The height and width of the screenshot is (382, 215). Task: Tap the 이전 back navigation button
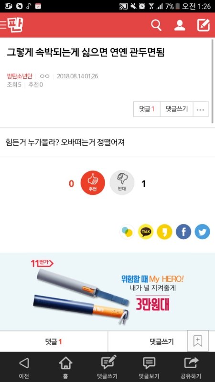pos(24,367)
